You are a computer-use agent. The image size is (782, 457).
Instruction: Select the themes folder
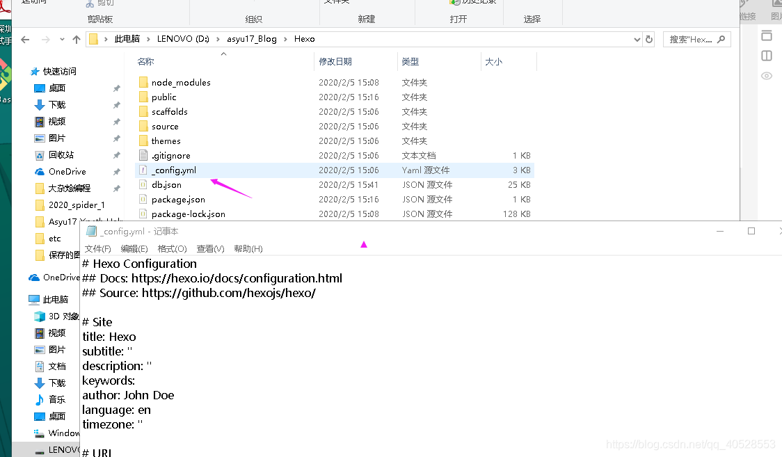coord(166,141)
